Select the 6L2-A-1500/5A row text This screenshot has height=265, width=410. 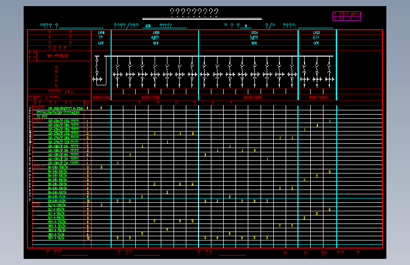pyautogui.click(x=57, y=205)
